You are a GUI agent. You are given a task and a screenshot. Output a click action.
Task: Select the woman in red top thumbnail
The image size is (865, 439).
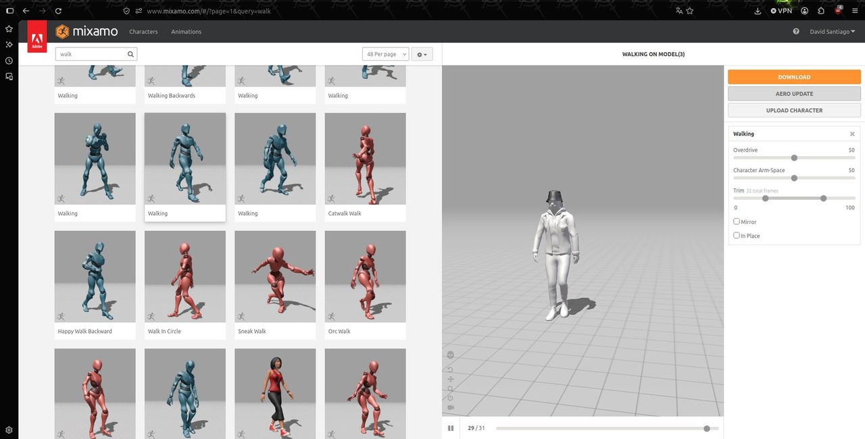[275, 394]
